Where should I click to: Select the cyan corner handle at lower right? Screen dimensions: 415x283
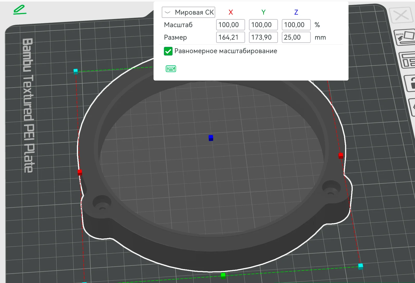click(x=361, y=267)
